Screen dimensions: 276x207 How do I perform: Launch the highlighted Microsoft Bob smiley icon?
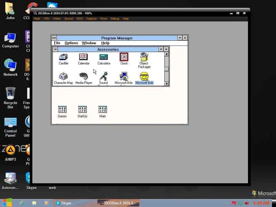click(144, 76)
